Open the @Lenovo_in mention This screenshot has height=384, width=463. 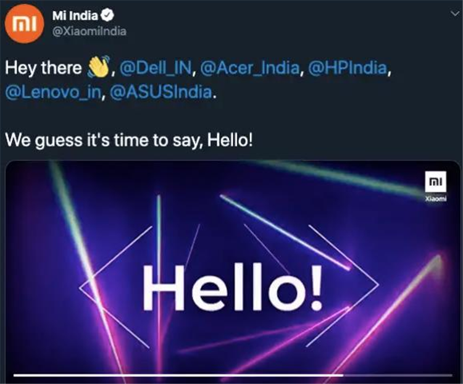54,93
